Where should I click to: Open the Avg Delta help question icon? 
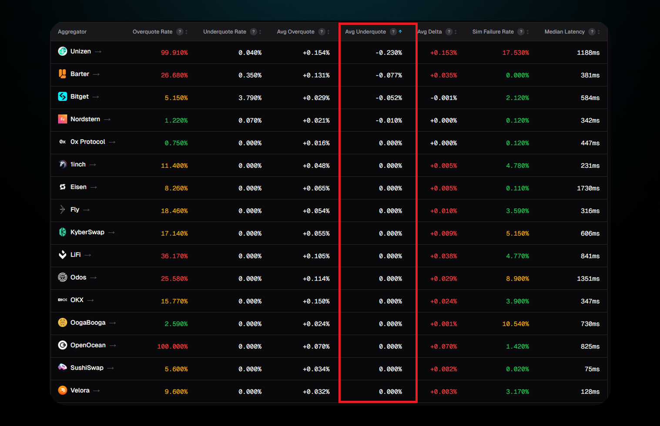coord(449,32)
